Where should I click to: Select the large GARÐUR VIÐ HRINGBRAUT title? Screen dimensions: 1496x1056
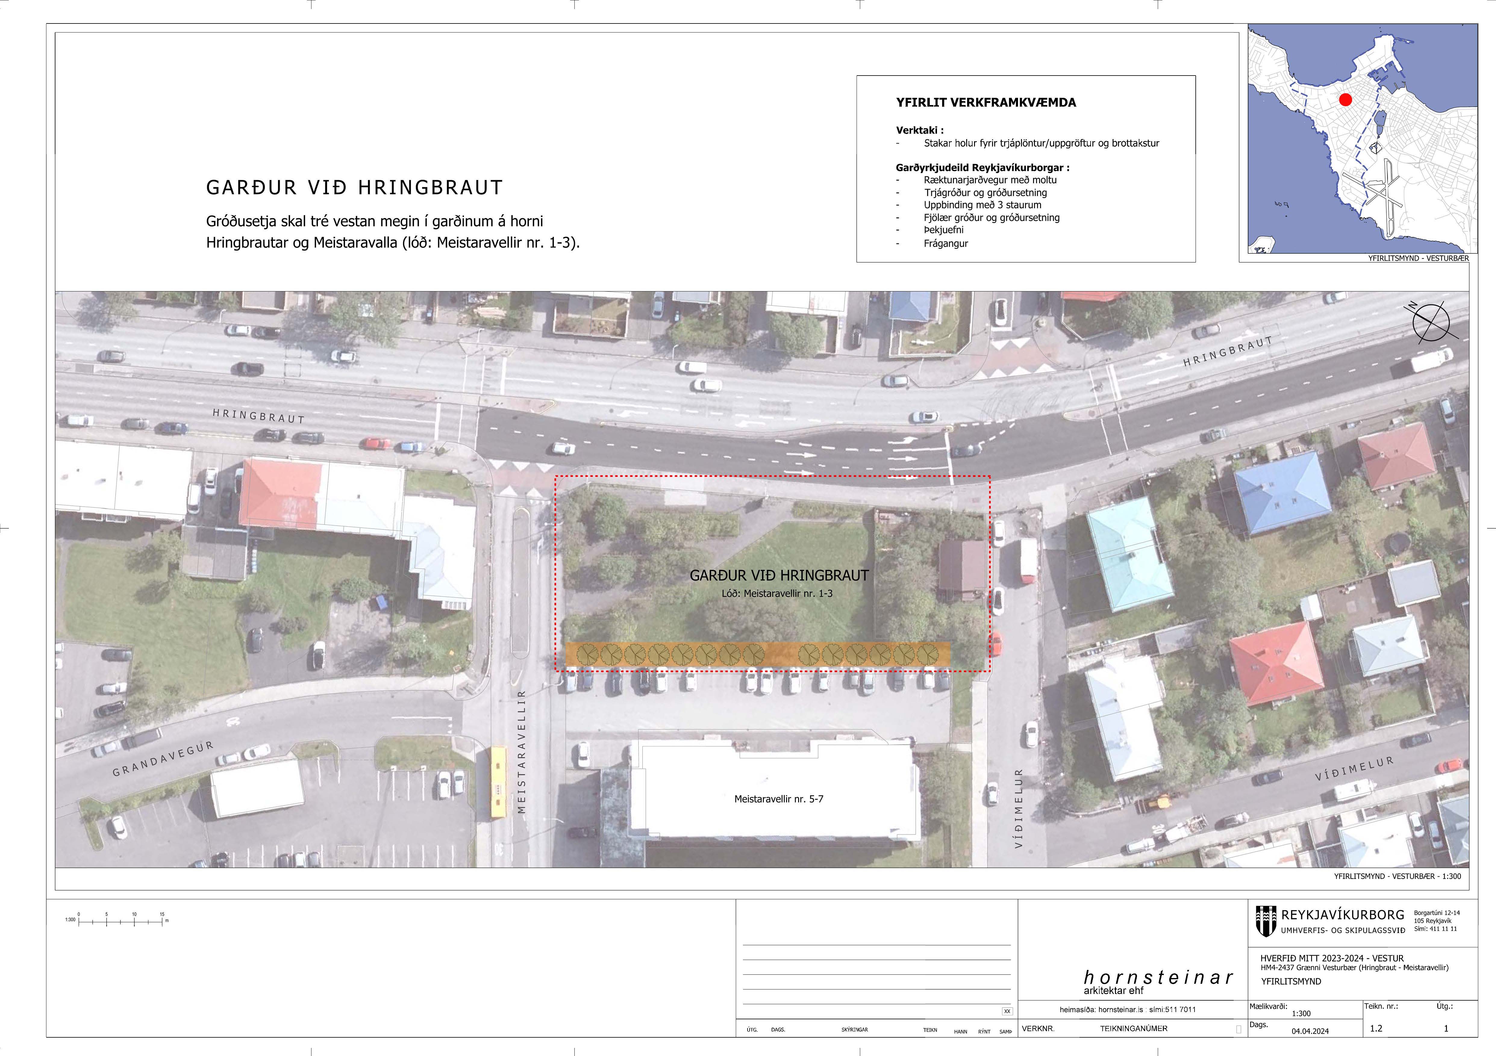click(354, 188)
